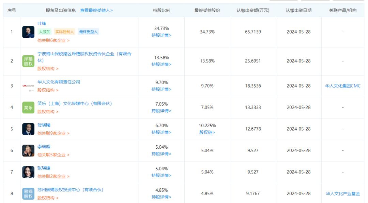This screenshot has height=203, width=368.
Task: Select the 认缴出资日期 column header
Action: (298, 11)
